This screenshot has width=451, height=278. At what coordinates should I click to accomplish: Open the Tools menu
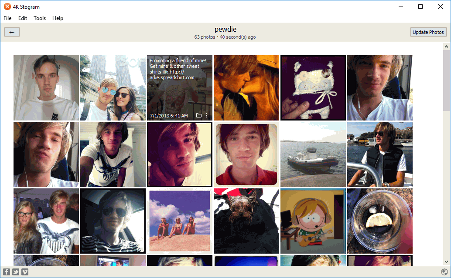(x=40, y=18)
